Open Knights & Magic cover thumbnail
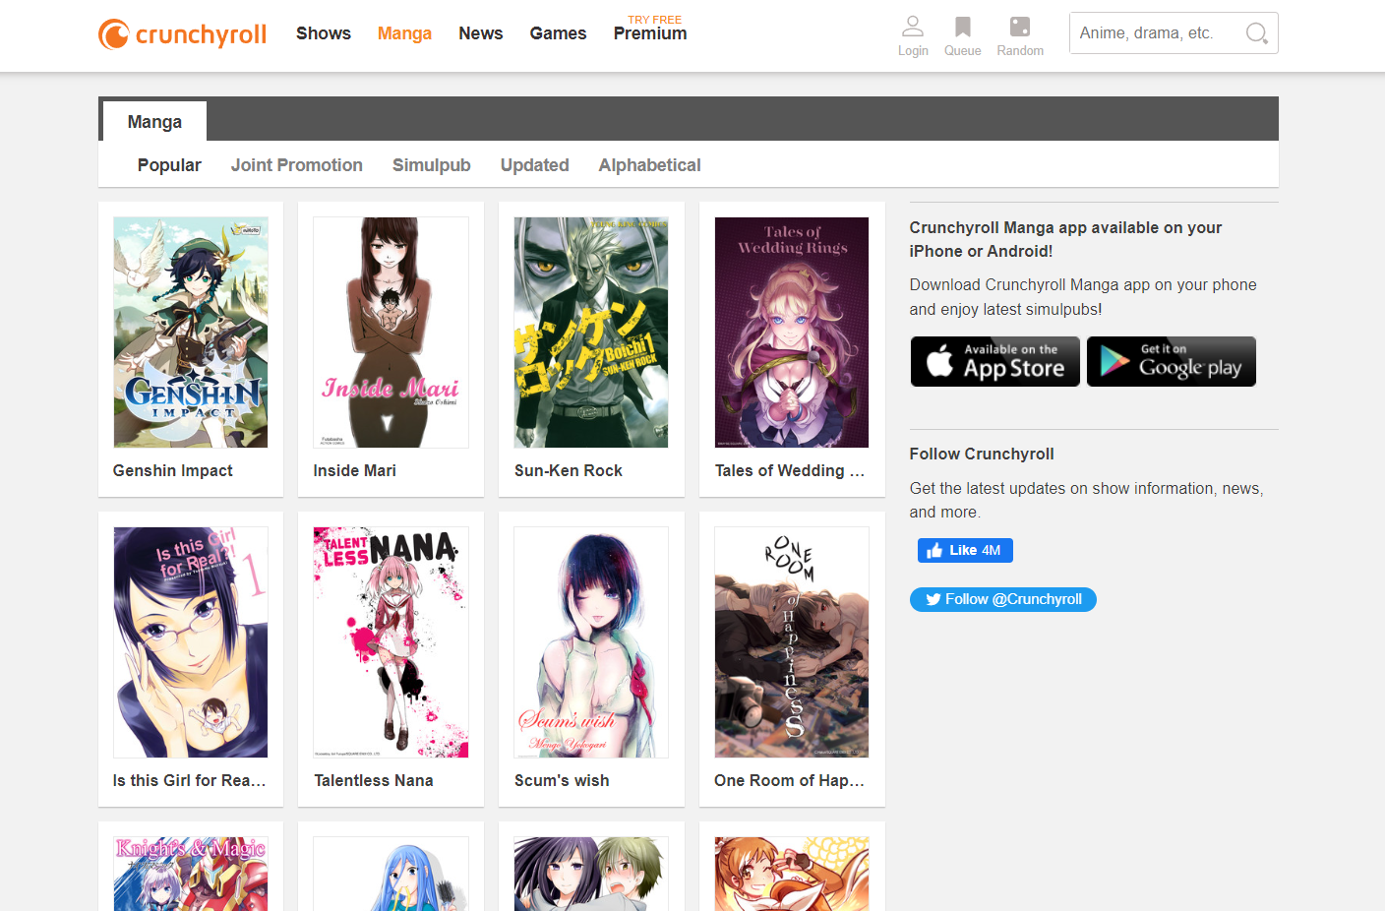Screen dimensions: 1385x911 [x=191, y=874]
